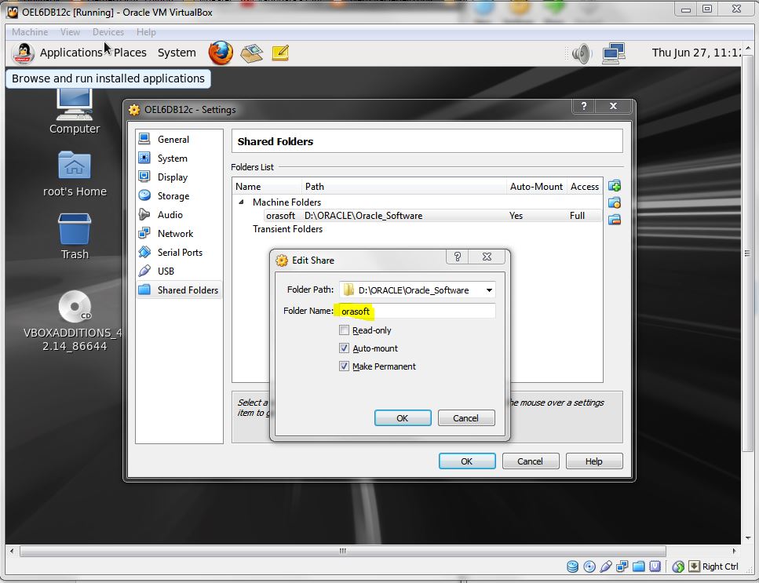759x583 pixels.
Task: Click the Name column header
Action: point(267,186)
